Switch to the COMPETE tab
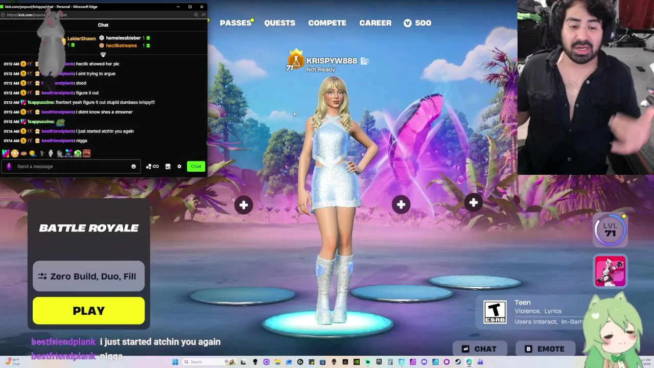Viewport: 654px width, 368px height. click(x=327, y=23)
